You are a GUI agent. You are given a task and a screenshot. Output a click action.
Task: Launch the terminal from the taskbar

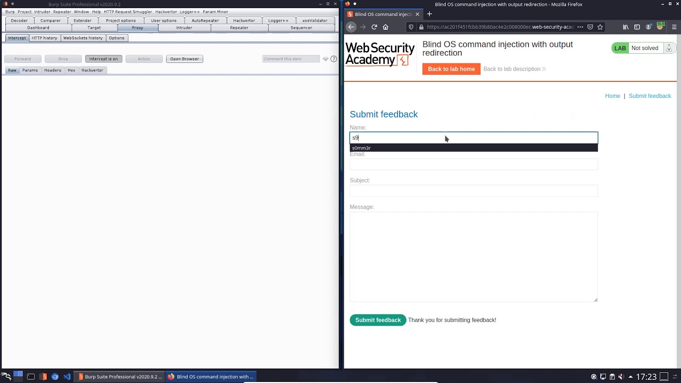[31, 377]
